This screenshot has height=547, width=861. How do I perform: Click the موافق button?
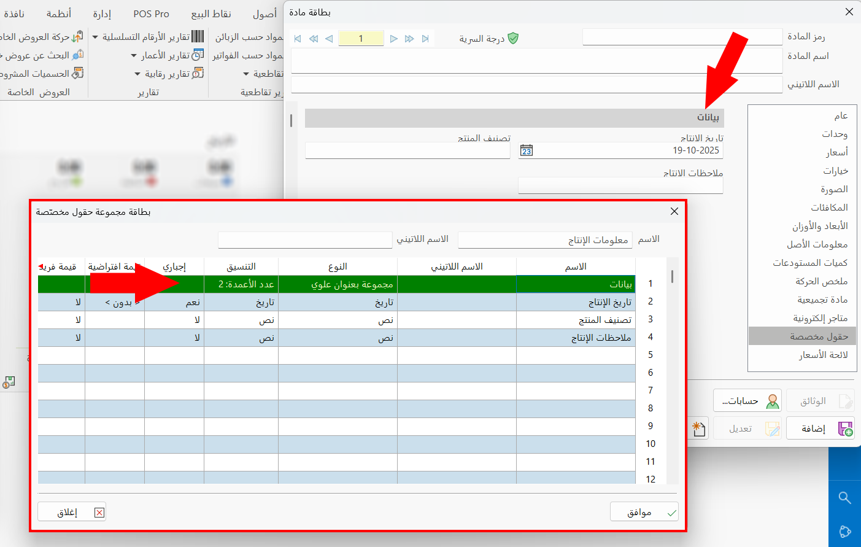(644, 512)
